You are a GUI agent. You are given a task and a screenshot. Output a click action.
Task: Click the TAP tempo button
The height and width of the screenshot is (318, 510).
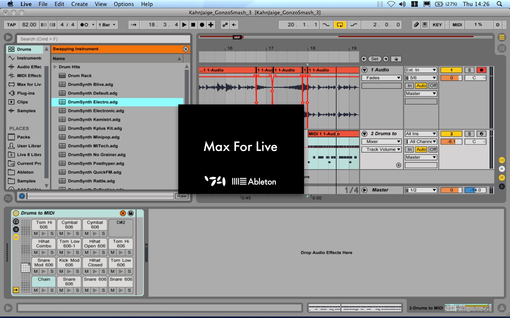11,25
